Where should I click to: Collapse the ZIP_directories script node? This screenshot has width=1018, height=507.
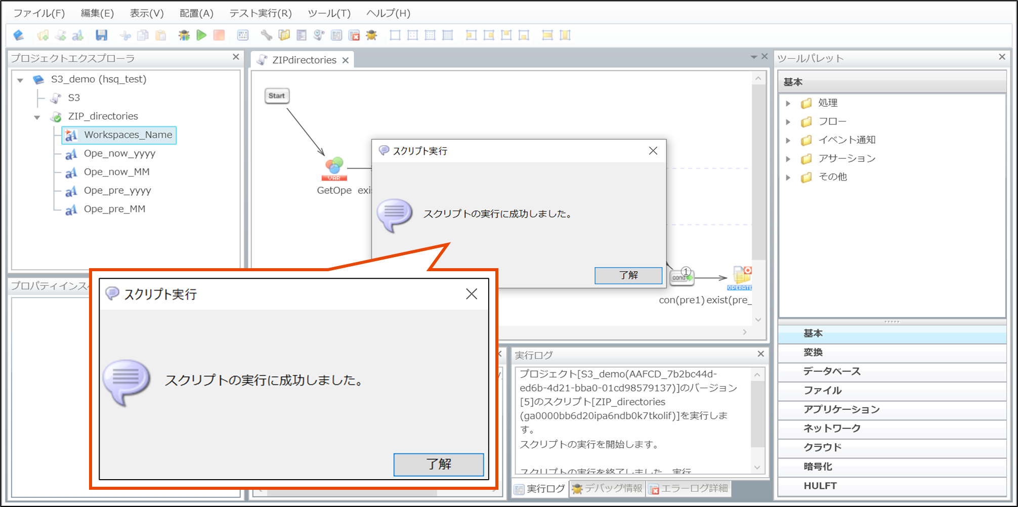pos(37,117)
